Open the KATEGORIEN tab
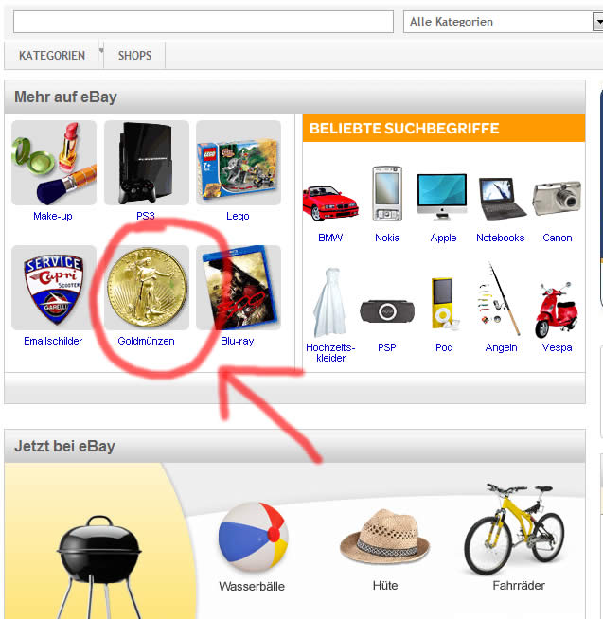Screen dimensions: 603x619 [52, 56]
